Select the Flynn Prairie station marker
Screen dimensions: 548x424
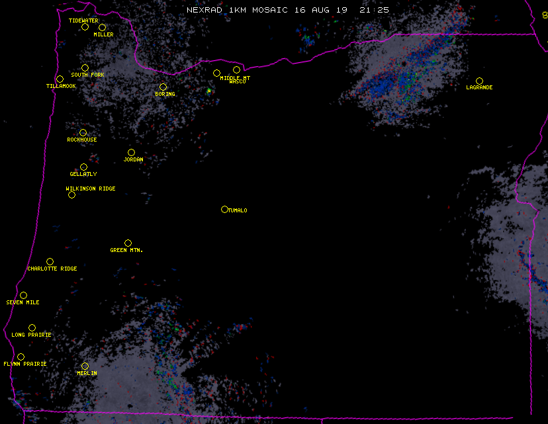click(21, 357)
